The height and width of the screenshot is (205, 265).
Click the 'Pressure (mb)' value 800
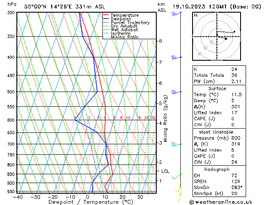click(x=236, y=138)
